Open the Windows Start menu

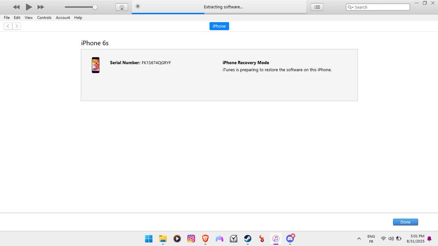click(x=149, y=239)
